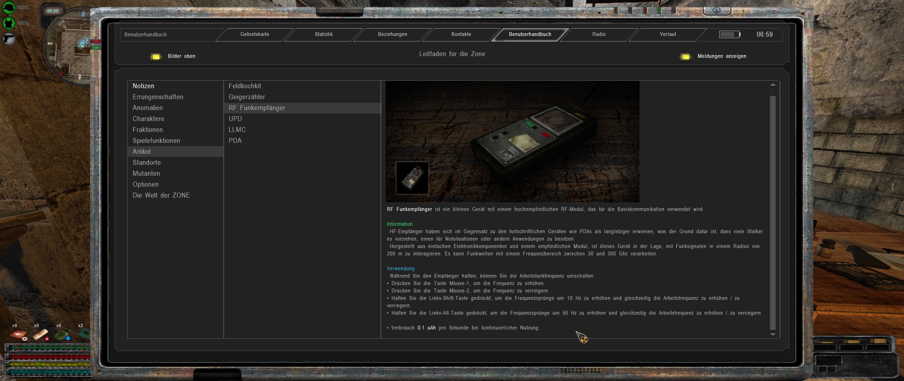This screenshot has width=904, height=381.
Task: Open the Mutanten category
Action: coord(146,174)
